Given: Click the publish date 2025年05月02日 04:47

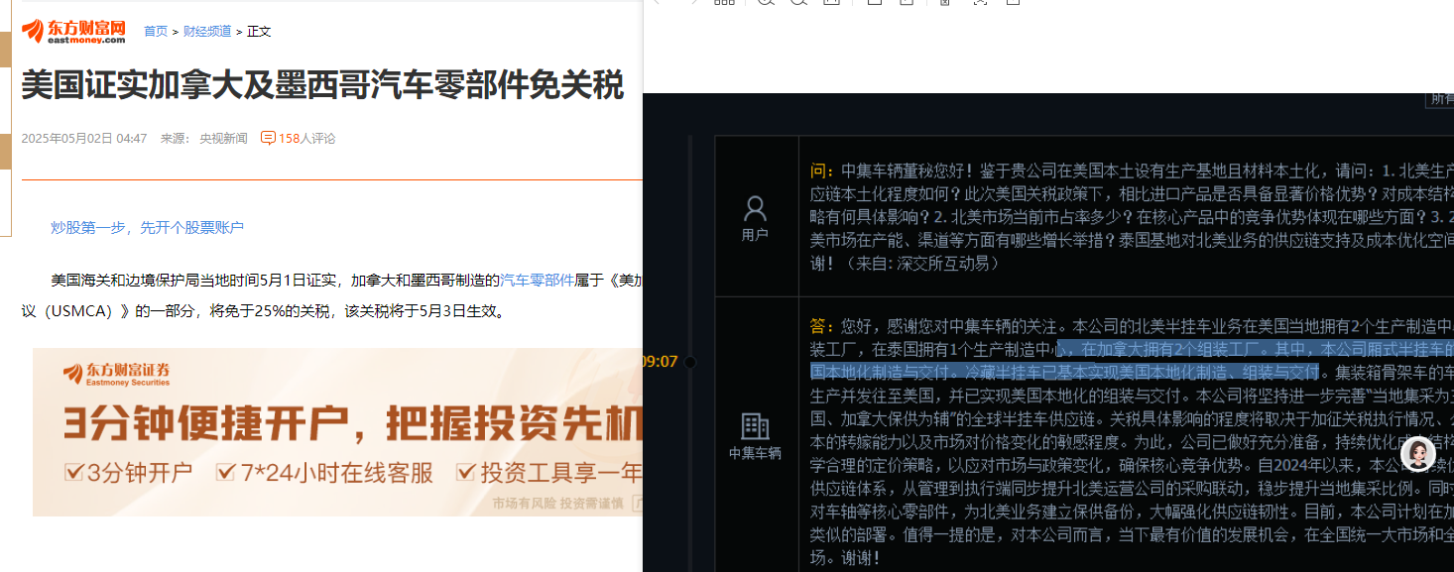Looking at the screenshot, I should coord(84,139).
